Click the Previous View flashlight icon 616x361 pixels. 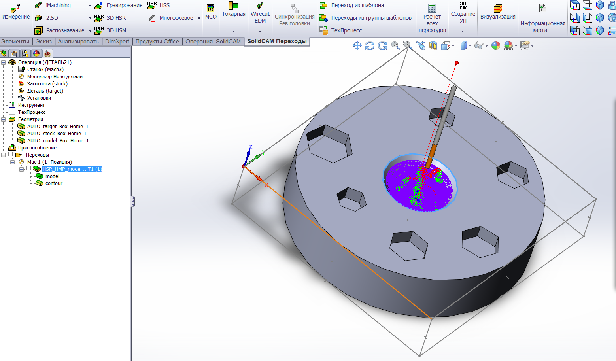421,46
